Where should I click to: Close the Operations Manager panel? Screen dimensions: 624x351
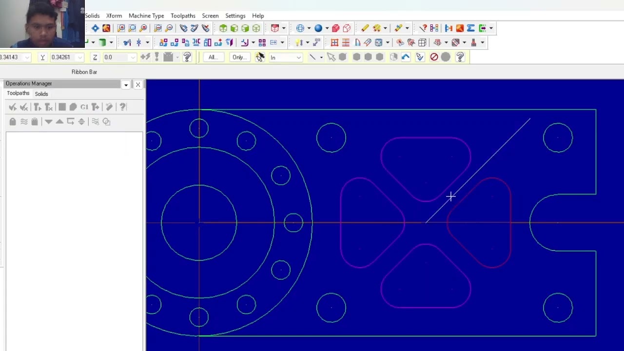coord(138,85)
